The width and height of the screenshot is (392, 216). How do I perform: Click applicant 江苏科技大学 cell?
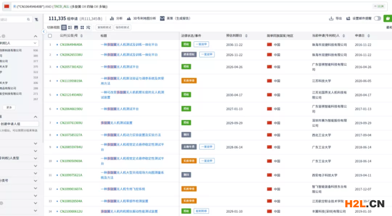tap(321, 81)
